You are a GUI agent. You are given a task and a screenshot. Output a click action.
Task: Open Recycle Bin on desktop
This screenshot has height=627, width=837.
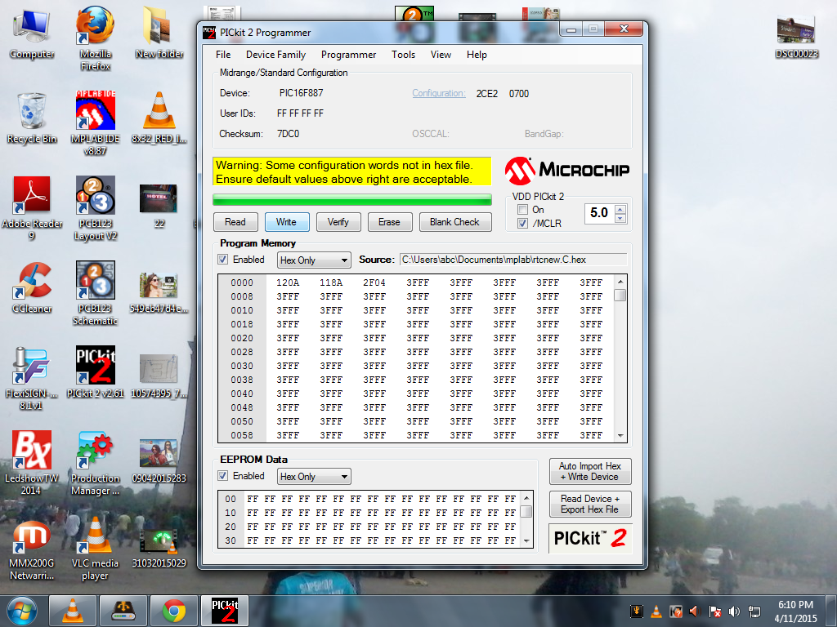click(x=32, y=118)
